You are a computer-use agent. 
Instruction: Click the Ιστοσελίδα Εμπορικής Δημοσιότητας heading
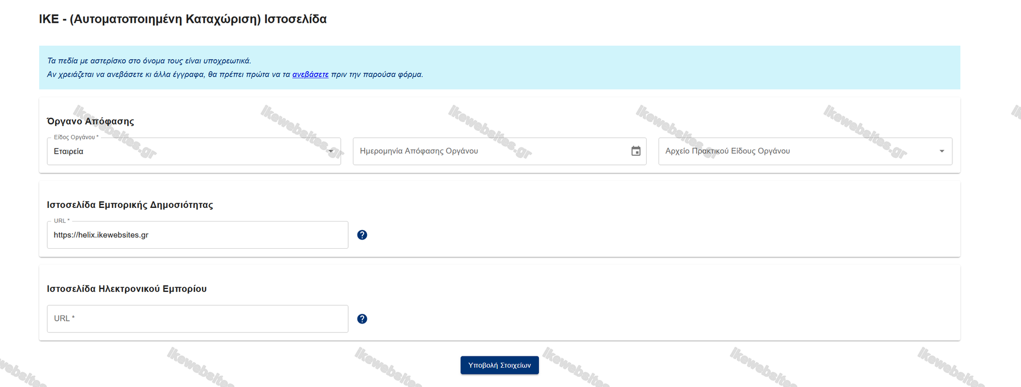coord(130,205)
